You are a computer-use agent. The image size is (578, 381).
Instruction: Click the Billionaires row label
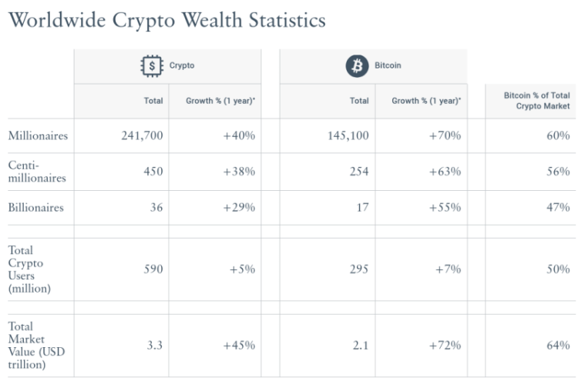(x=36, y=208)
